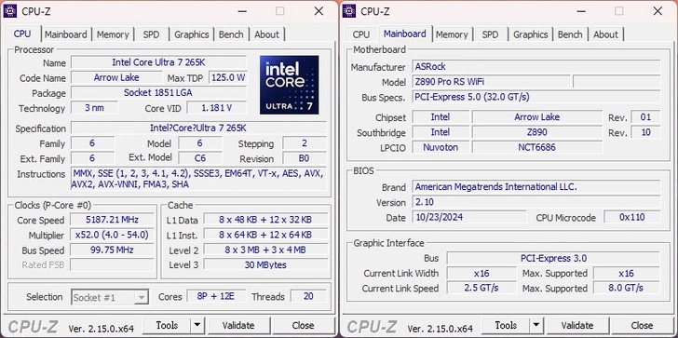Open the Tools dropdown arrow in right window
The height and width of the screenshot is (338, 678).
536,325
